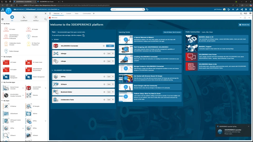Open the compass button in the top bar

8,11
